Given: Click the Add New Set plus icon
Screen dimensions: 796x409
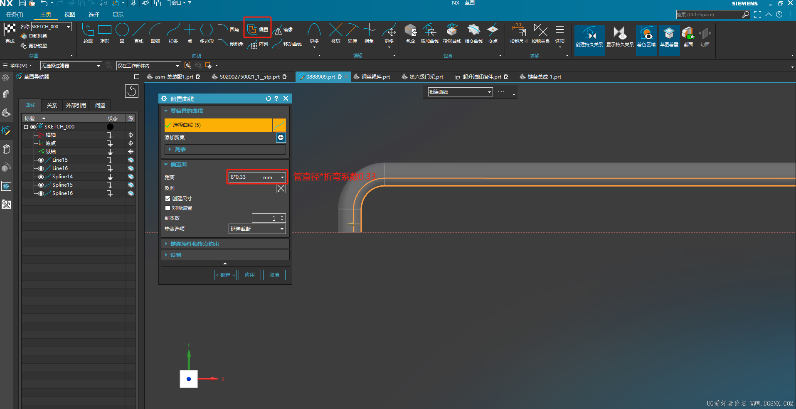Looking at the screenshot, I should pyautogui.click(x=281, y=138).
